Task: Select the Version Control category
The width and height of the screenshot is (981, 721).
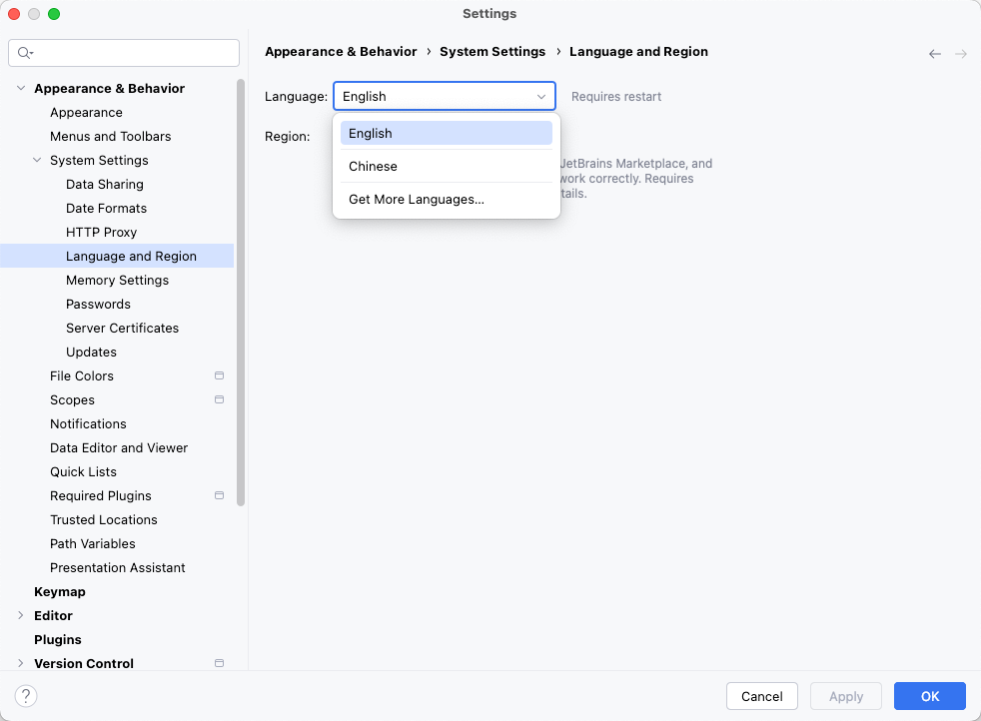Action: (84, 663)
